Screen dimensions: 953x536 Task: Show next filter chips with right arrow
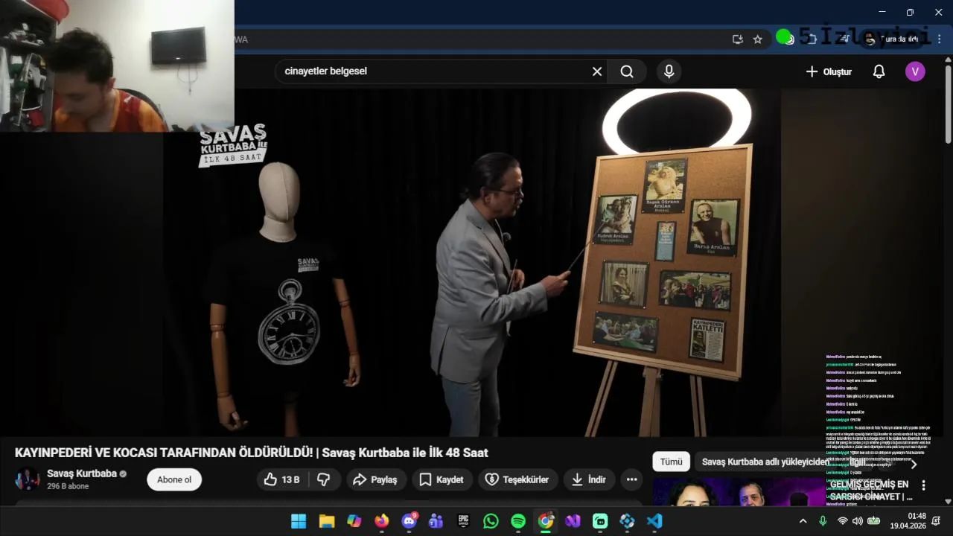coord(914,464)
